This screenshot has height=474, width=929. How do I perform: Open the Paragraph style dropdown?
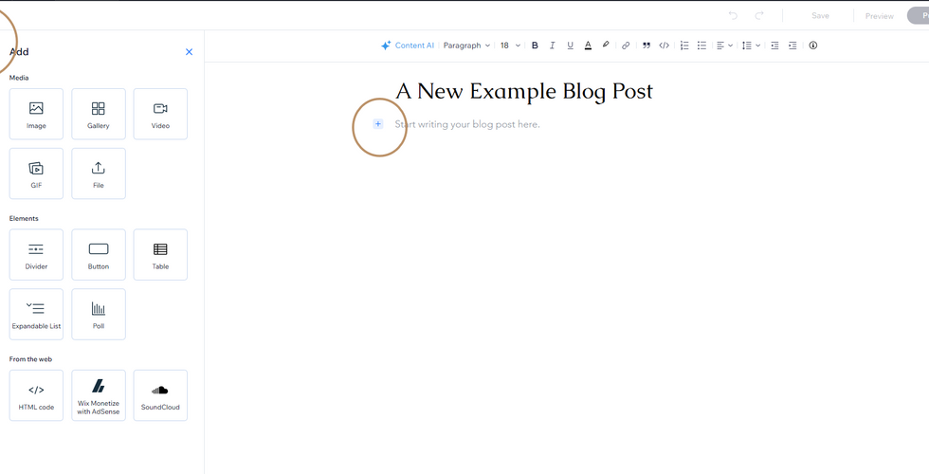tap(466, 46)
